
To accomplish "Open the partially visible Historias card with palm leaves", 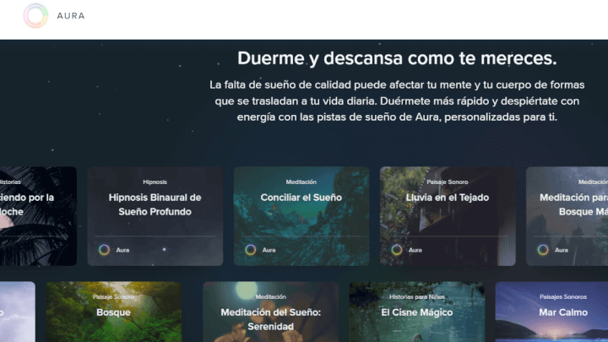I will pos(38,216).
